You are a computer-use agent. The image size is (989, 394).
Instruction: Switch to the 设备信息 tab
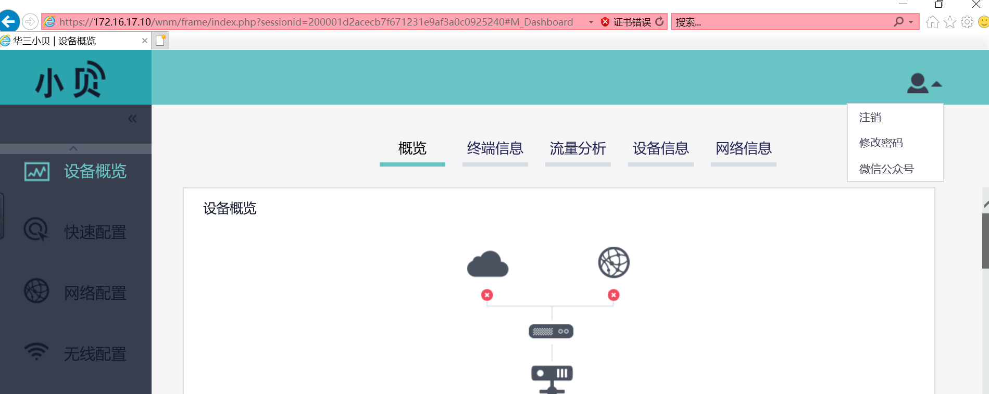click(661, 148)
